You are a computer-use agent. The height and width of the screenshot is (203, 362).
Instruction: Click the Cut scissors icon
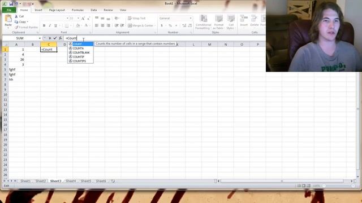click(16, 16)
